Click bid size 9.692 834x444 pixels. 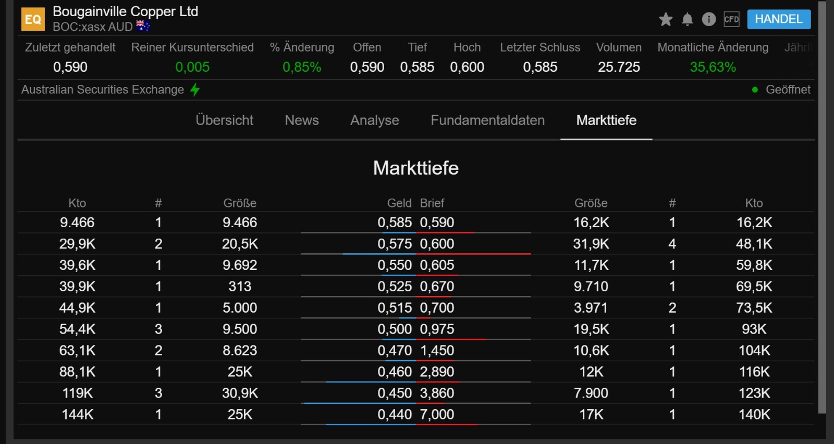240,265
